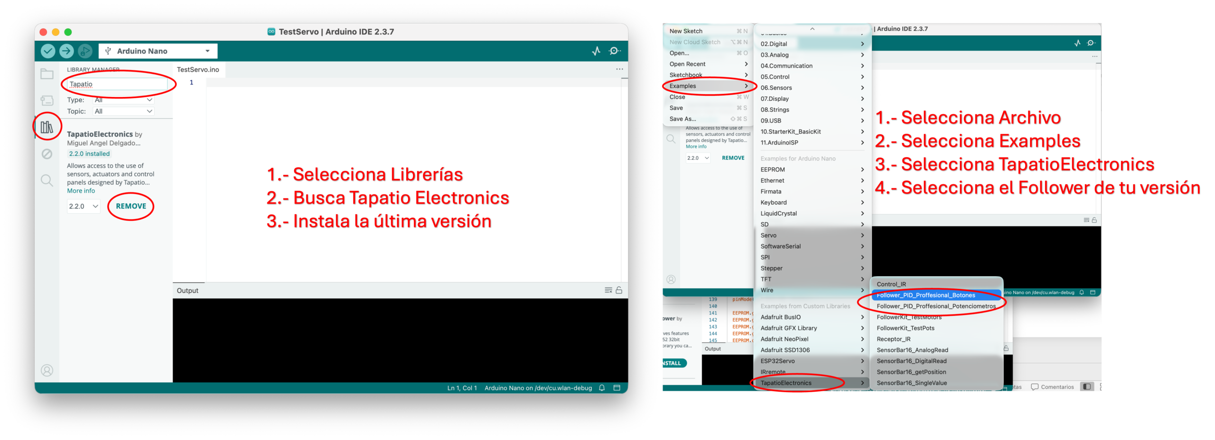Select the SensorBar16_getPosition example
The height and width of the screenshot is (440, 1215).
click(935, 372)
